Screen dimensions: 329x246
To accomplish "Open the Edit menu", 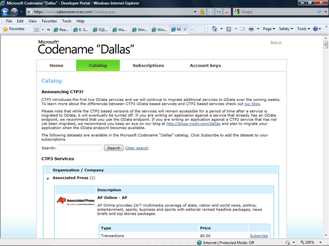I will point(20,21).
